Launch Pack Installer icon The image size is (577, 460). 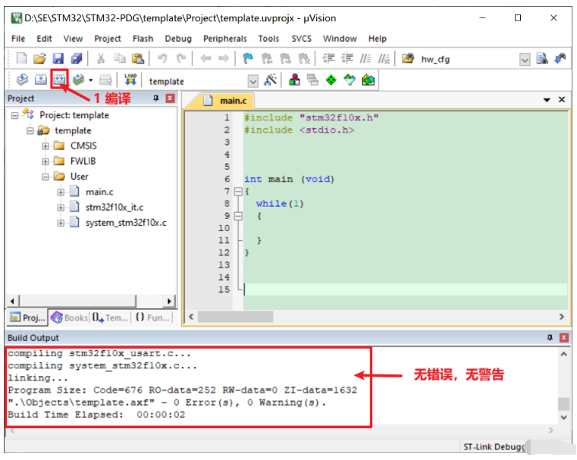coord(368,80)
